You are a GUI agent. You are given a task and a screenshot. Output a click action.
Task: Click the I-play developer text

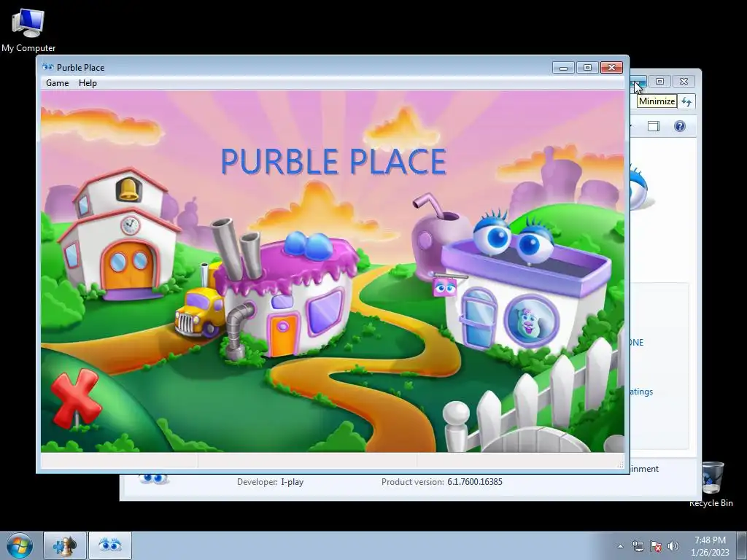292,482
